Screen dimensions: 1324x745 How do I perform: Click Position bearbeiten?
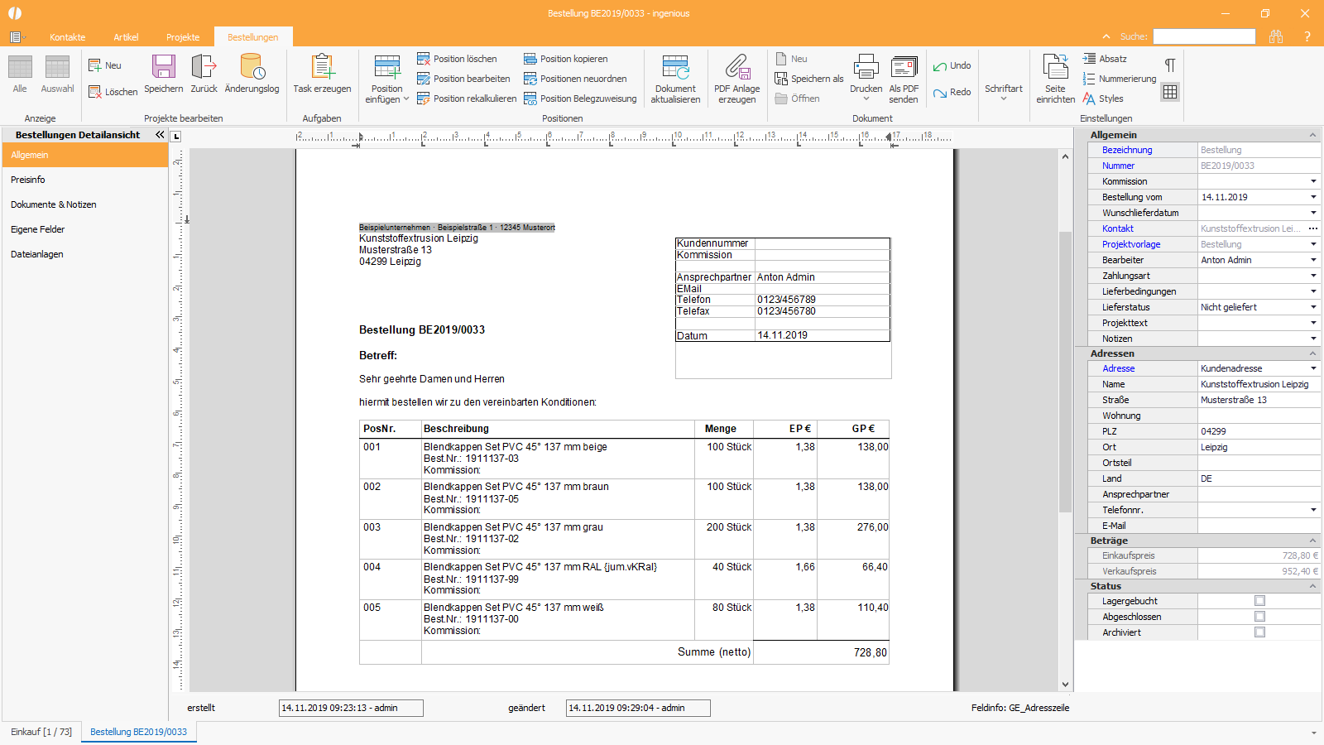[463, 79]
